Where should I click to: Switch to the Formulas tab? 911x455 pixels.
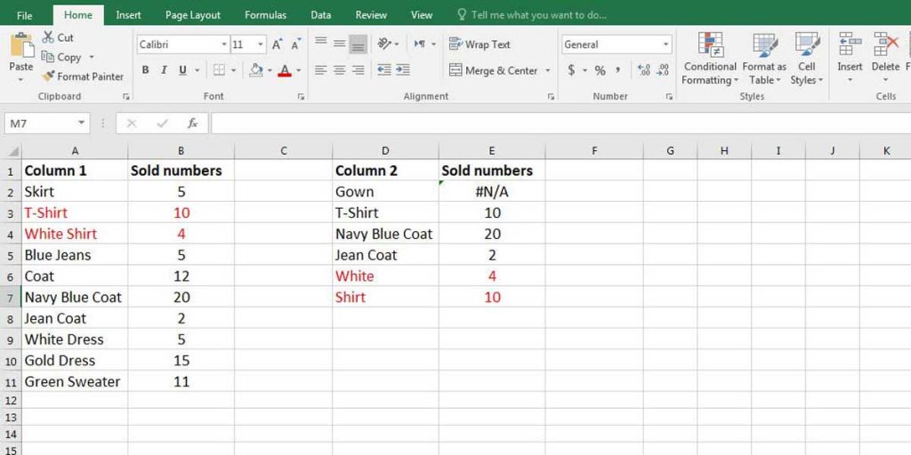click(265, 15)
